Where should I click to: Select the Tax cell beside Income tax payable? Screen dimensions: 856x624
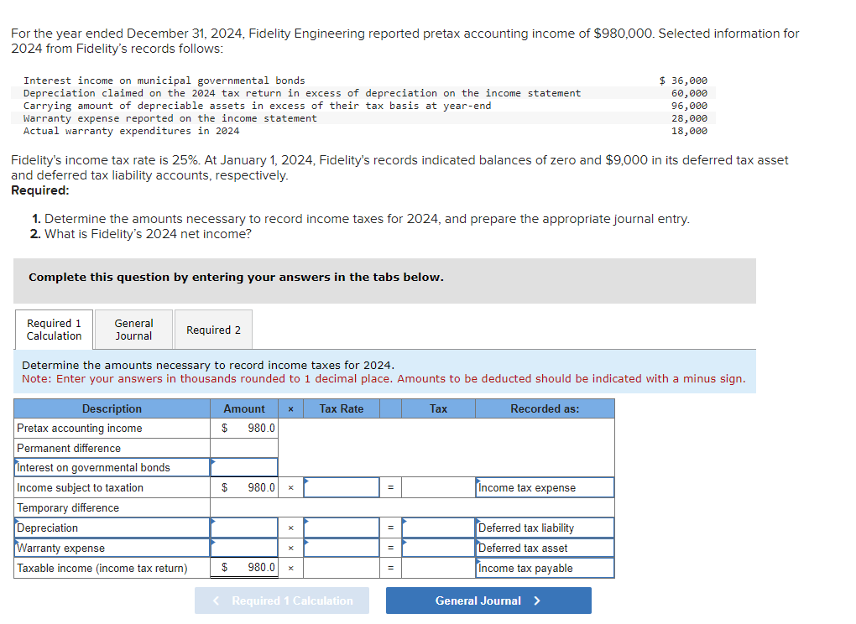(x=437, y=568)
